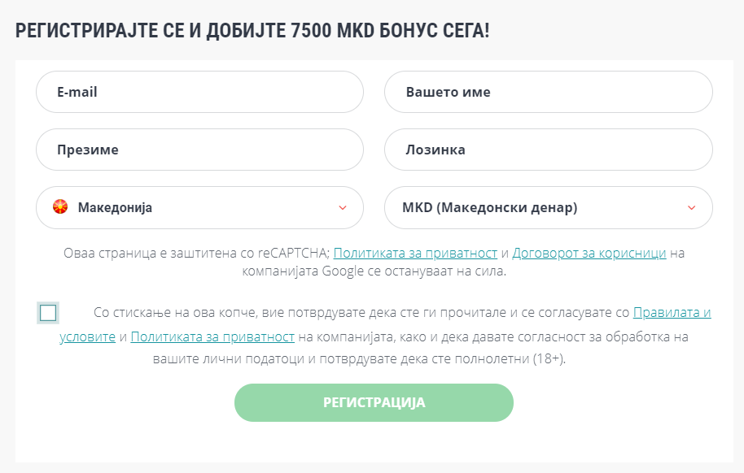Viewport: 744px width, 473px height.
Task: Open the Договорот за корисници link
Action: pos(589,253)
